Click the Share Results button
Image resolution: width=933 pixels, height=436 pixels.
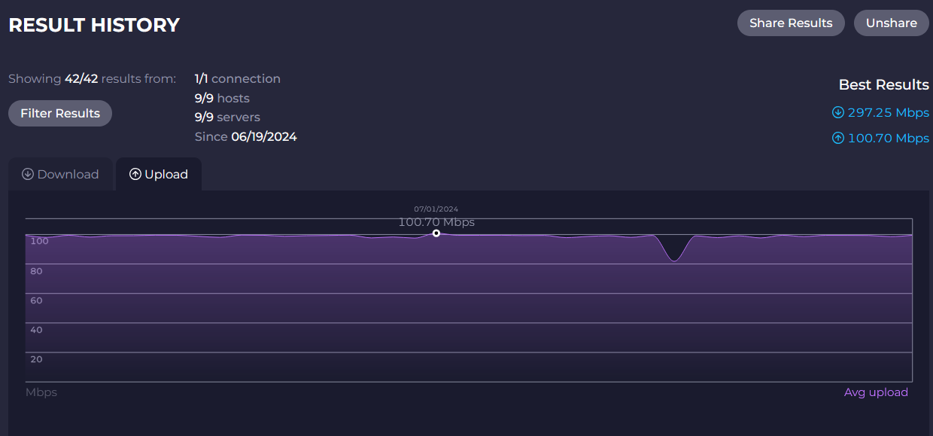(x=791, y=23)
